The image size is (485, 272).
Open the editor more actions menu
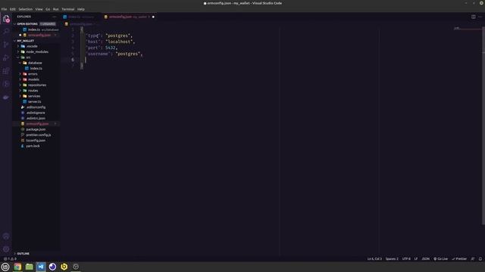point(480,17)
